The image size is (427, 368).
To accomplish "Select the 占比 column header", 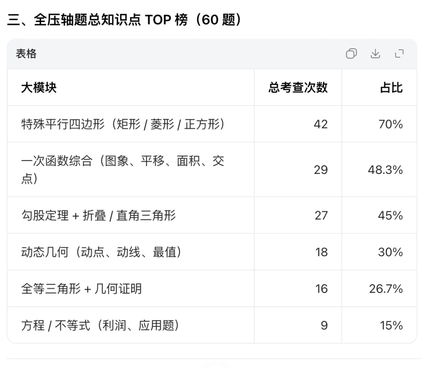I will 391,88.
